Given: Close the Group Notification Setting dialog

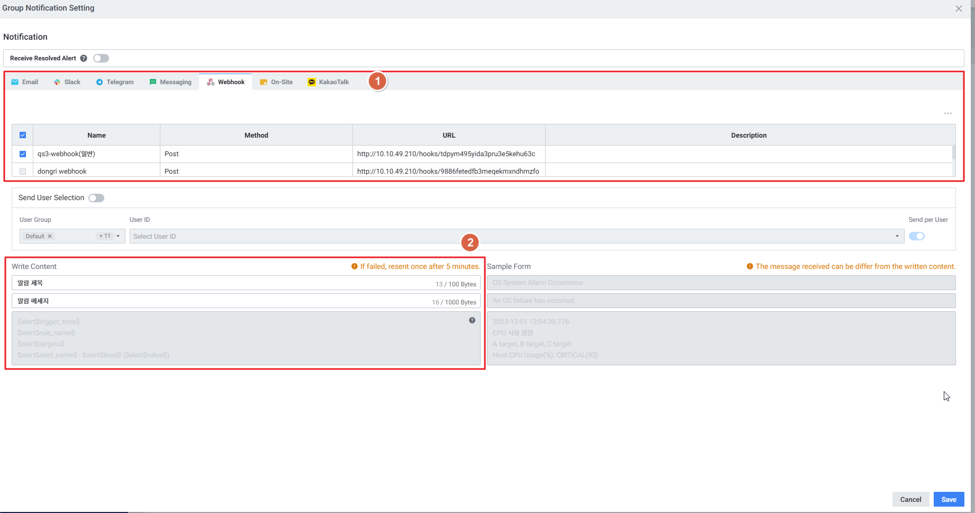Looking at the screenshot, I should tap(959, 8).
